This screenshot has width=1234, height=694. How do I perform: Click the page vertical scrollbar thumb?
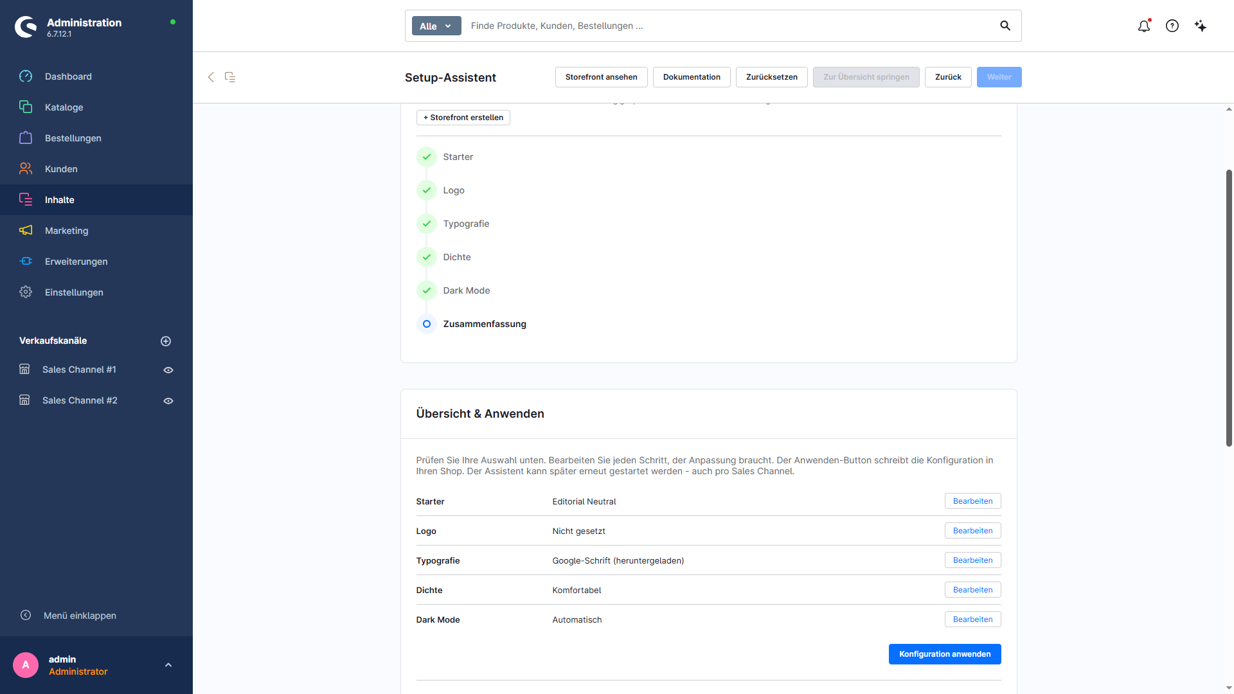click(1229, 308)
